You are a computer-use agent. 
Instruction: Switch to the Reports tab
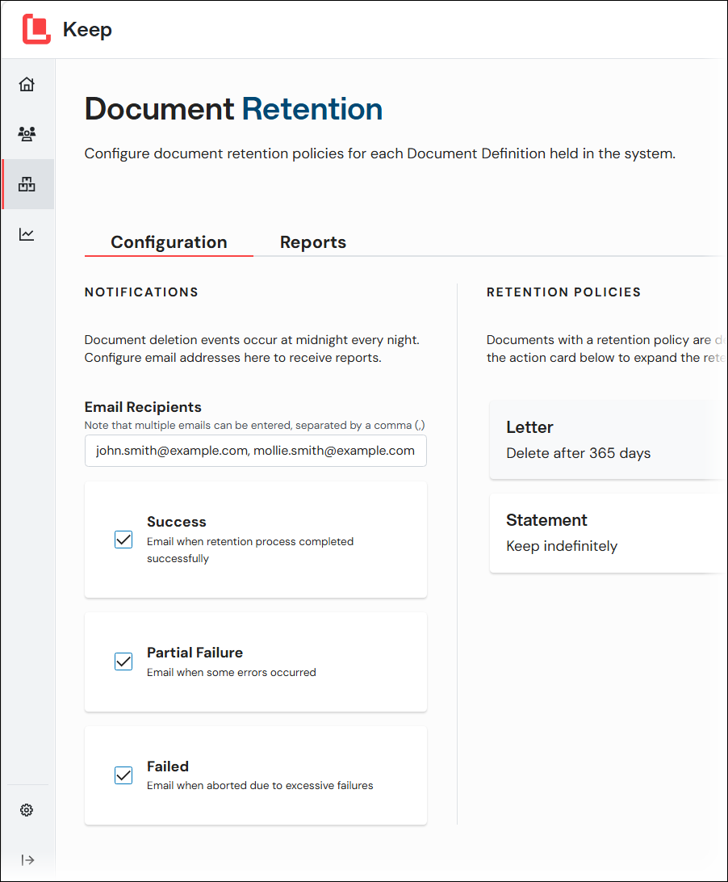(312, 241)
